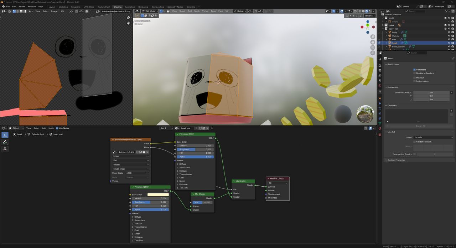Hide the Camera object with eye icon

tap(449, 36)
